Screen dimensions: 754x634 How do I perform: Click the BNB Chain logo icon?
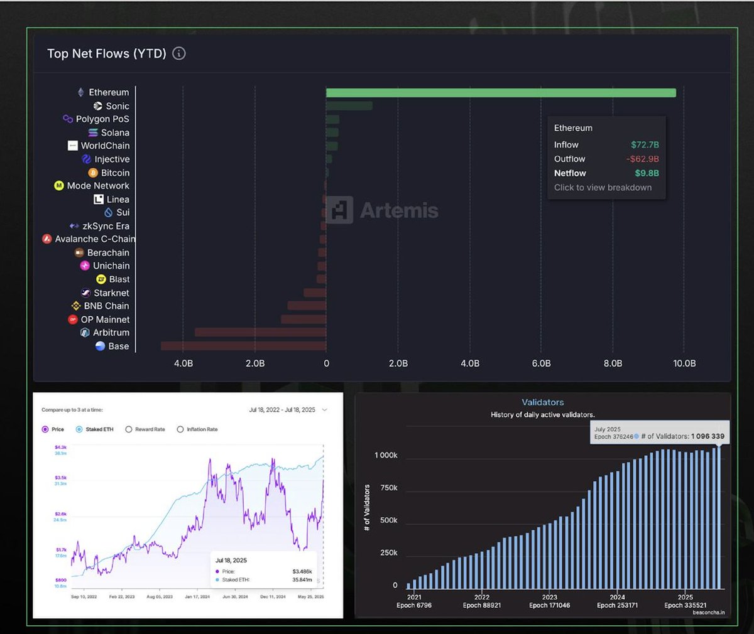[76, 306]
